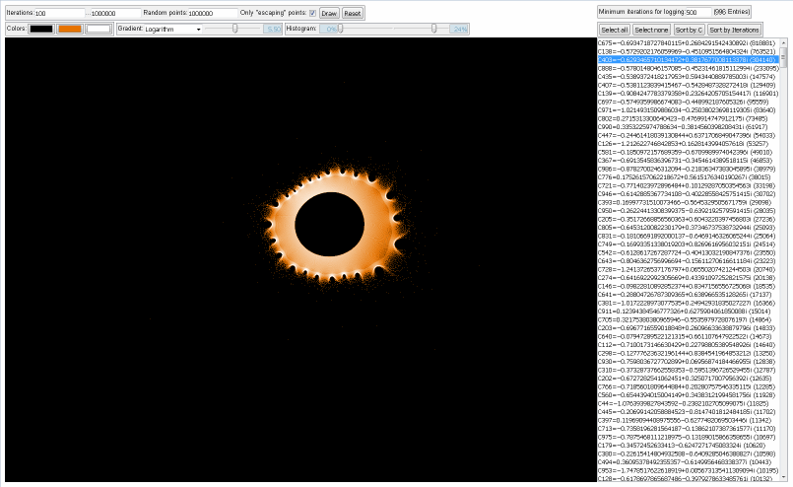Screen dimensions: 793x487
Task: Click the Reset button
Action: (x=352, y=14)
